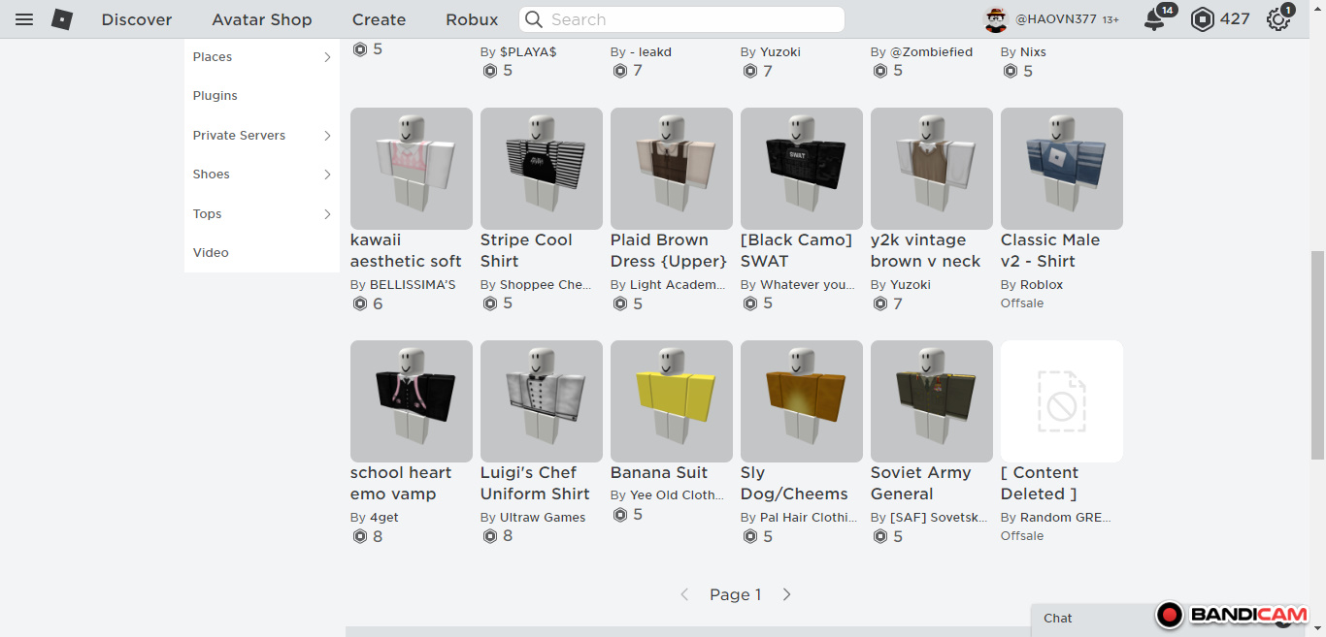
Task: Go to the next page arrow
Action: (x=787, y=594)
